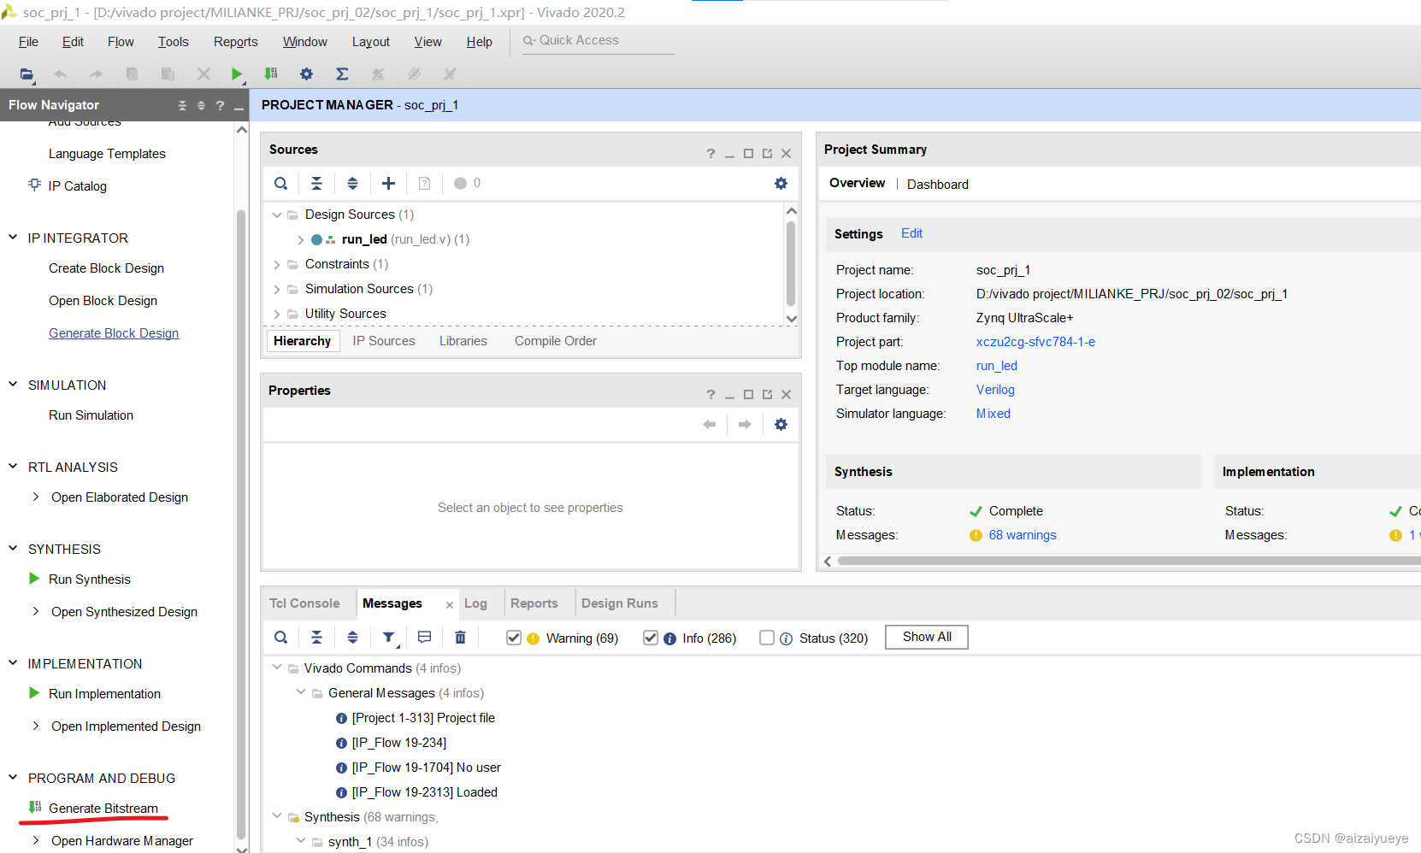Expand Open Synthesized Design item
This screenshot has width=1421, height=853.
[35, 611]
